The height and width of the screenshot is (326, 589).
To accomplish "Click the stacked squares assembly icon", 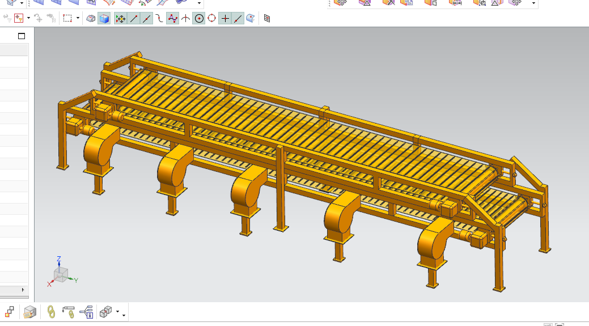I will tap(10, 312).
